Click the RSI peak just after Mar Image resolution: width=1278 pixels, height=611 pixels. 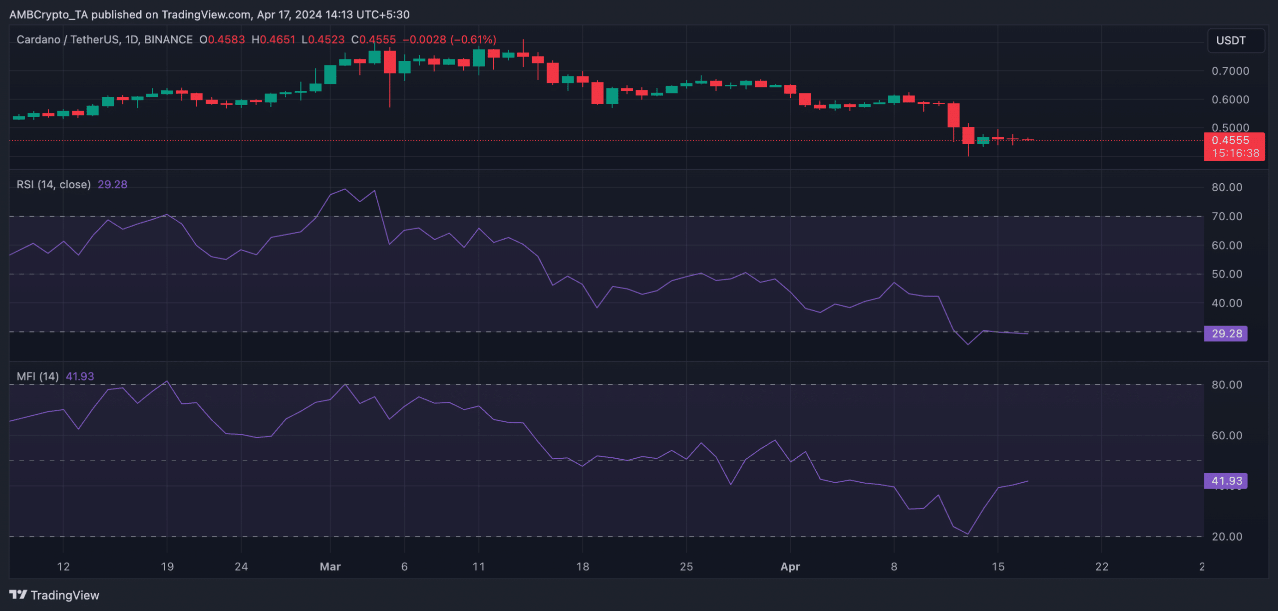coord(345,190)
